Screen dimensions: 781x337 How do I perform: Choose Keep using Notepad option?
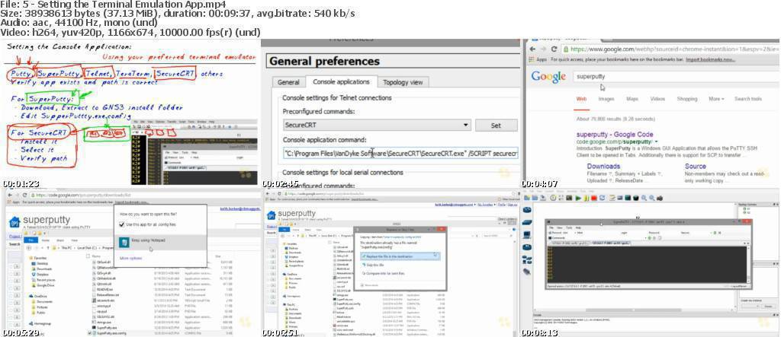pos(160,242)
